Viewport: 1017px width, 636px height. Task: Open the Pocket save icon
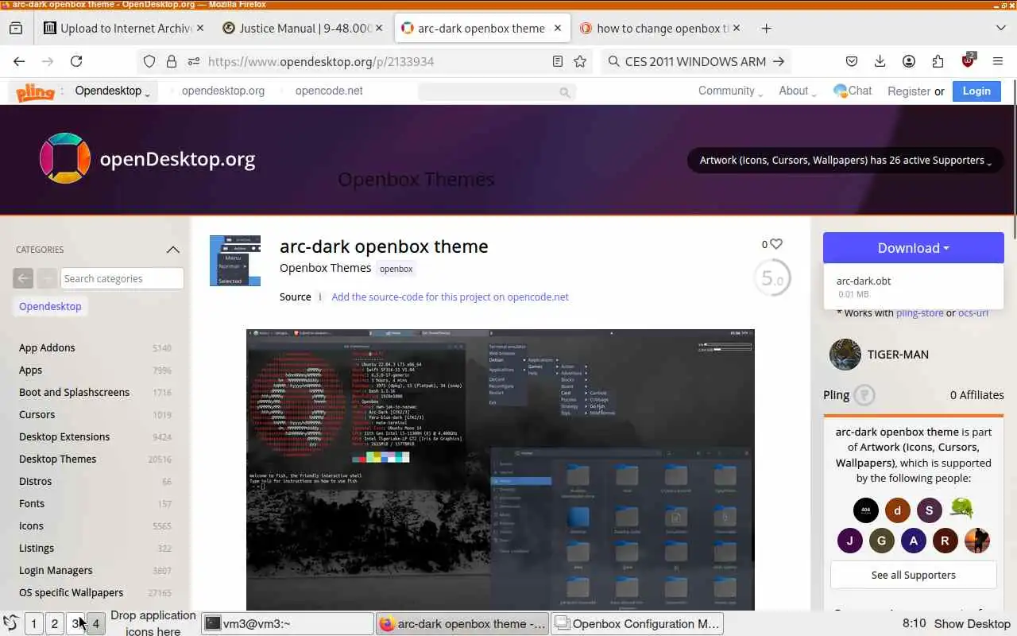[x=852, y=61]
